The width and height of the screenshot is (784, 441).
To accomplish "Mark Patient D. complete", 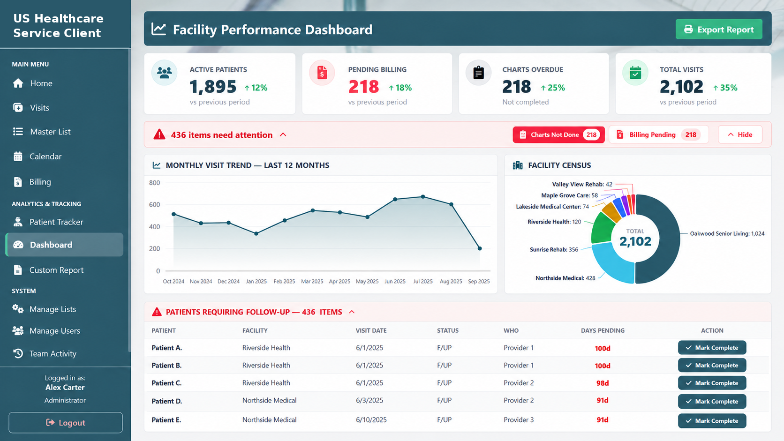I will tap(712, 401).
